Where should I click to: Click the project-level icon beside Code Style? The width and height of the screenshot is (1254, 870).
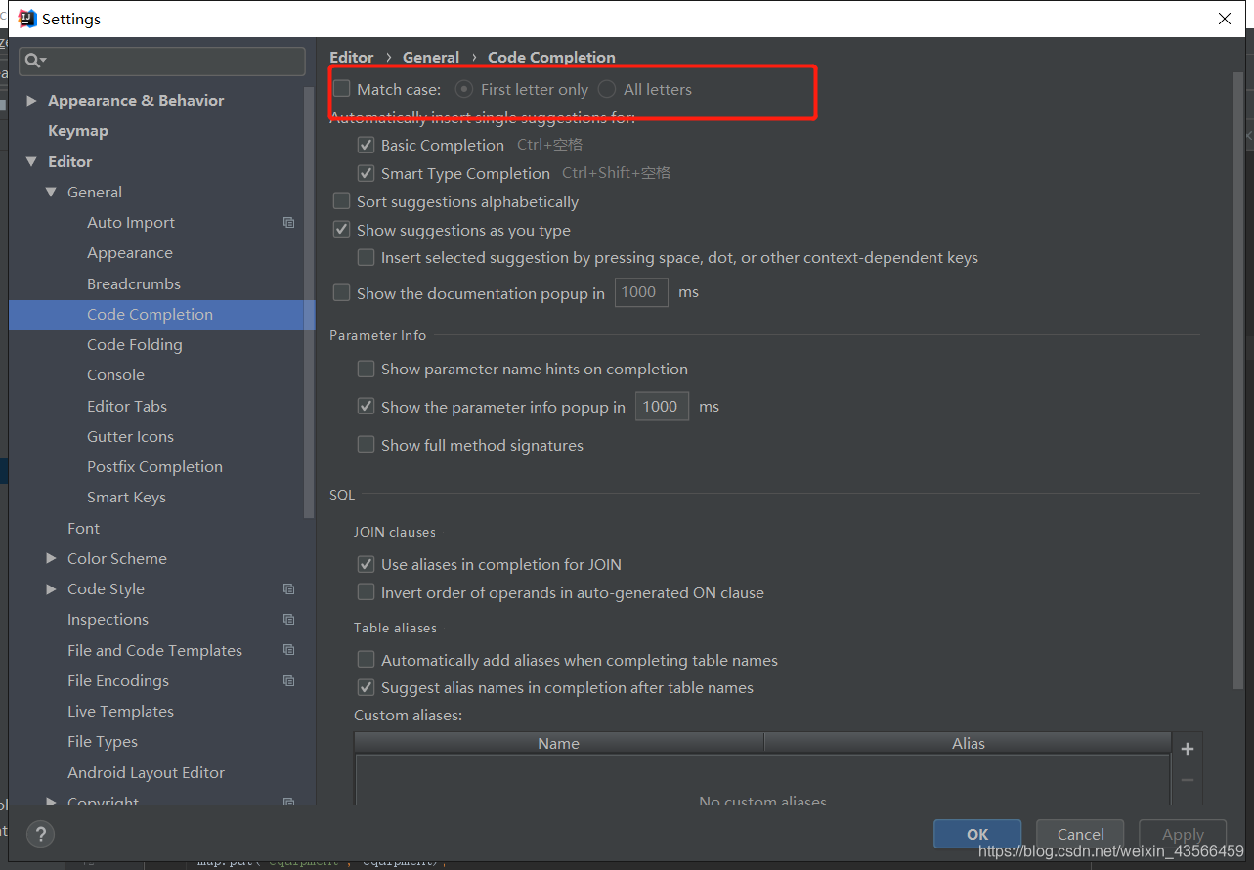point(288,589)
